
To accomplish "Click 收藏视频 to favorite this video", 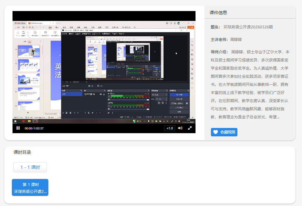I will coord(224,132).
